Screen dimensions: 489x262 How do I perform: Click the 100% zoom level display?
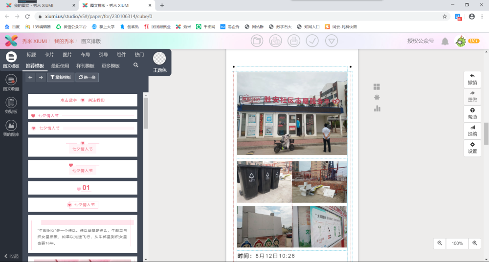pos(457,243)
